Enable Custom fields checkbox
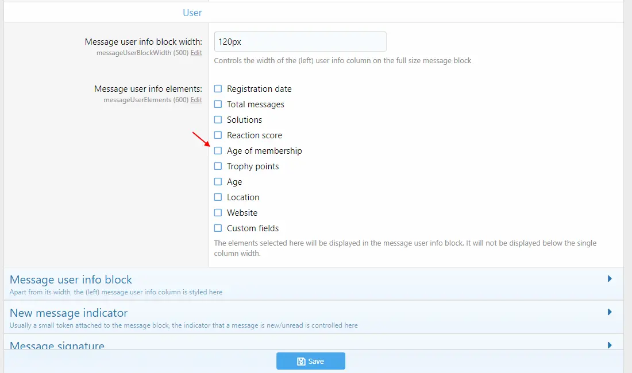 click(218, 228)
